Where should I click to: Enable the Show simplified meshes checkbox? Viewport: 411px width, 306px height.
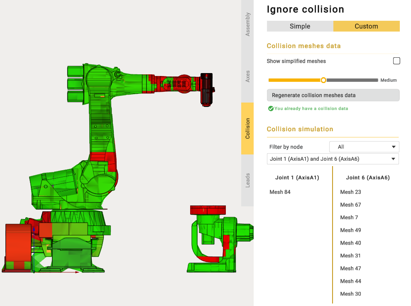click(396, 61)
